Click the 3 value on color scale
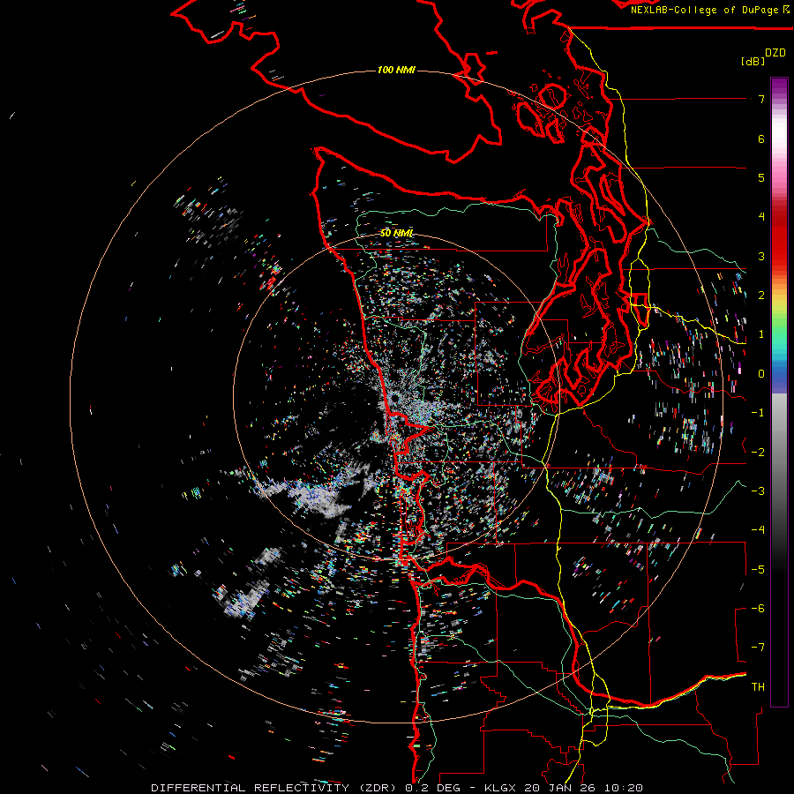Screen dimensions: 794x794 coord(761,256)
